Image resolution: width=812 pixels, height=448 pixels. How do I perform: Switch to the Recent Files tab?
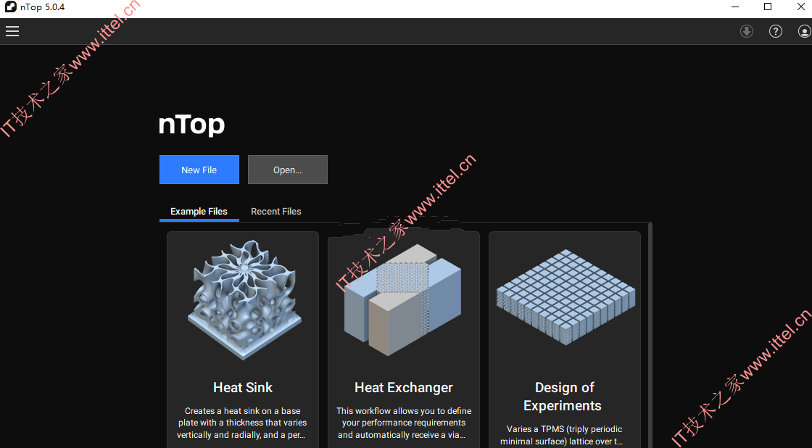[x=276, y=211]
